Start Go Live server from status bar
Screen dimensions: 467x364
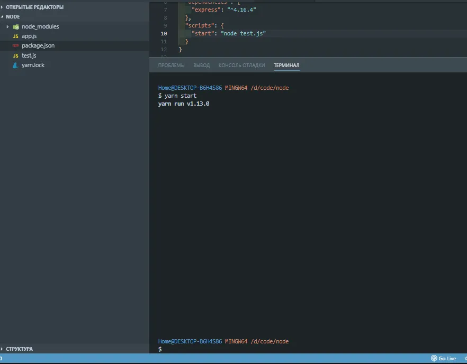pos(444,358)
